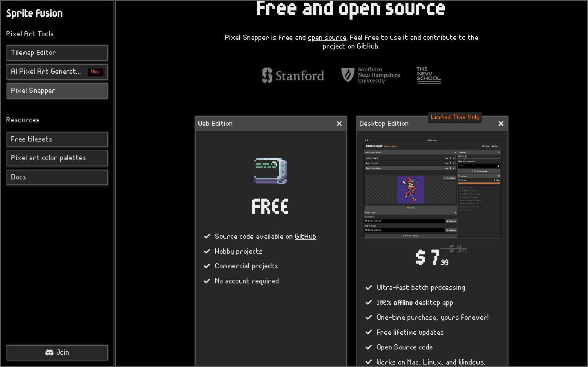Click the No account required text

coord(247,281)
